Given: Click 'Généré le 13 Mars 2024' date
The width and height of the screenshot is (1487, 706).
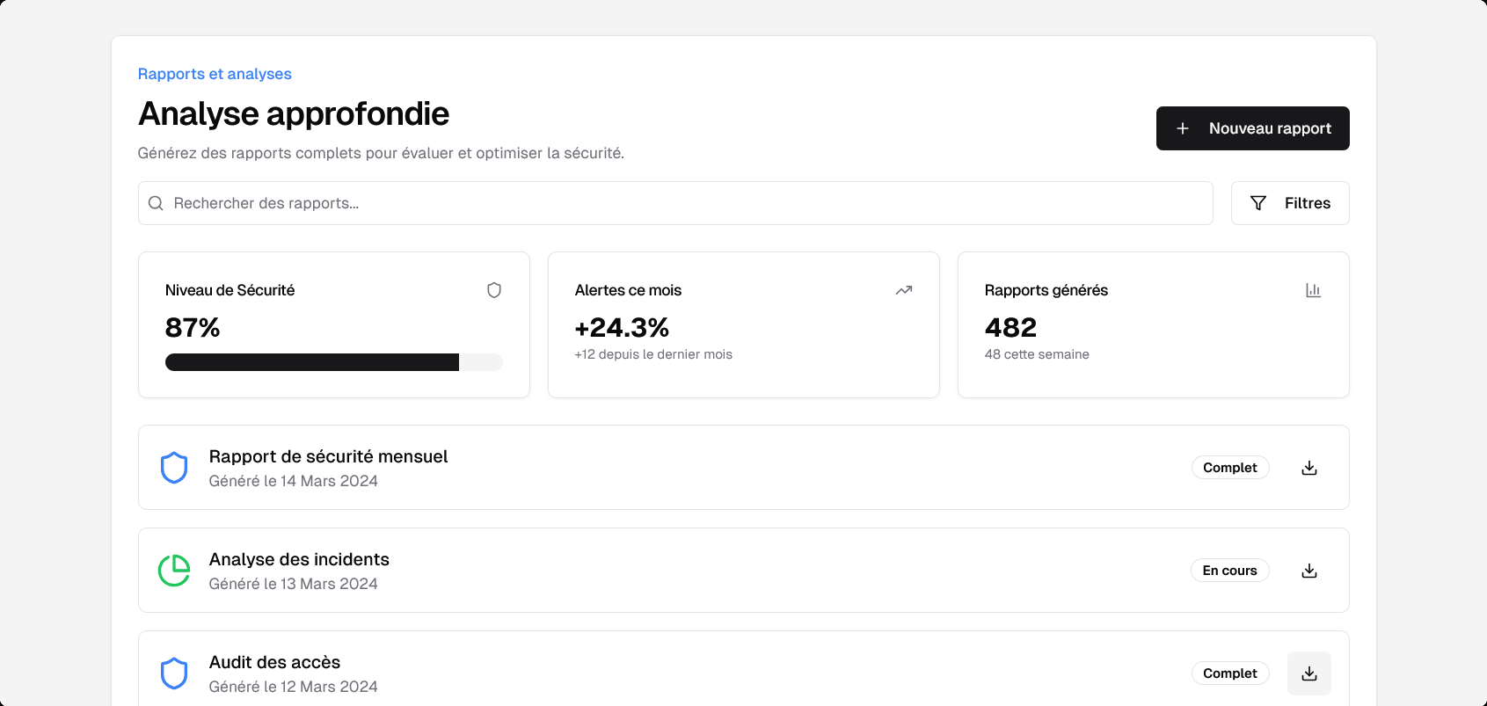Looking at the screenshot, I should coord(293,584).
